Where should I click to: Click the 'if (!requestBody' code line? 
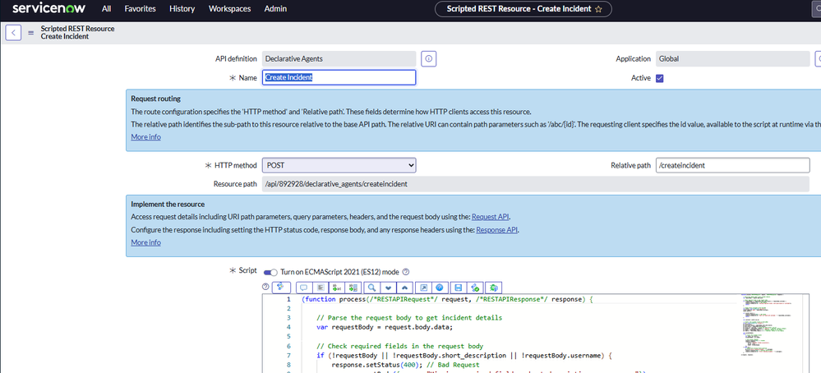pyautogui.click(x=464, y=355)
